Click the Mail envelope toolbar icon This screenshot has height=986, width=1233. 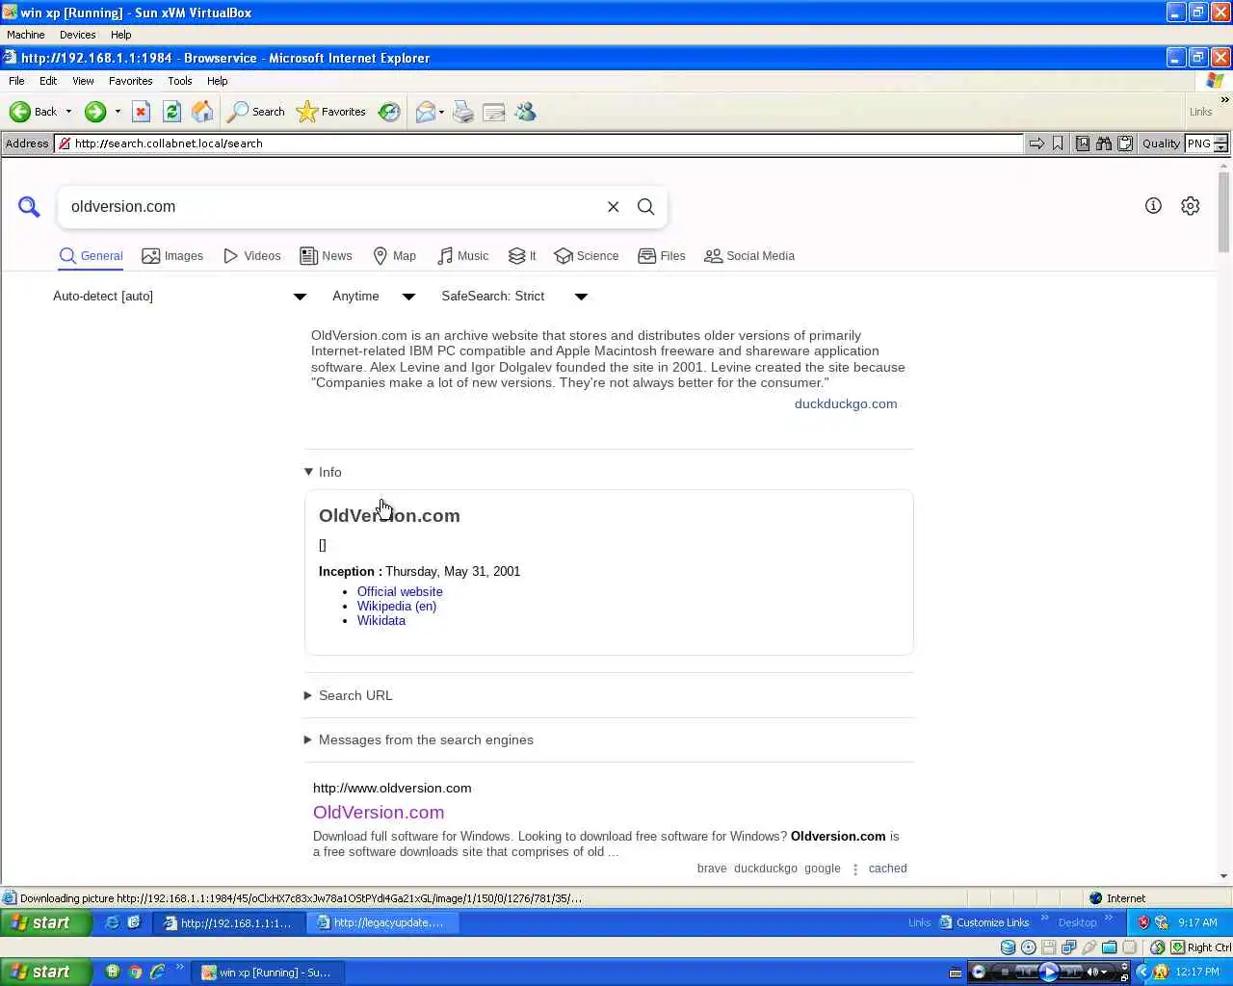[x=425, y=112]
